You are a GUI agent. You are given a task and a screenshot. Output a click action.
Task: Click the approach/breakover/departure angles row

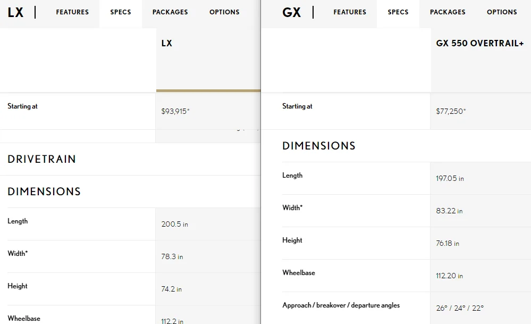(407, 308)
